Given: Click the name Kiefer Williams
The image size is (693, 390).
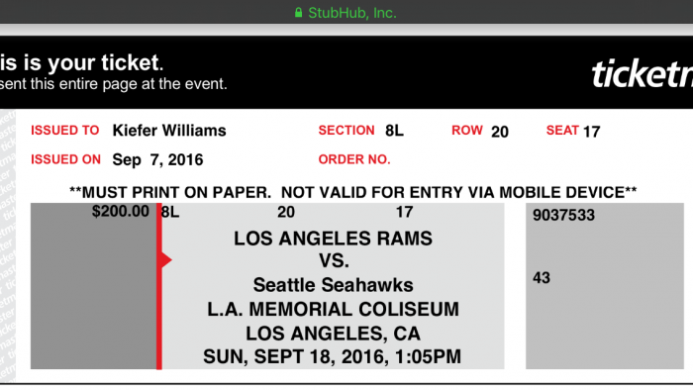Looking at the screenshot, I should coord(169,131).
